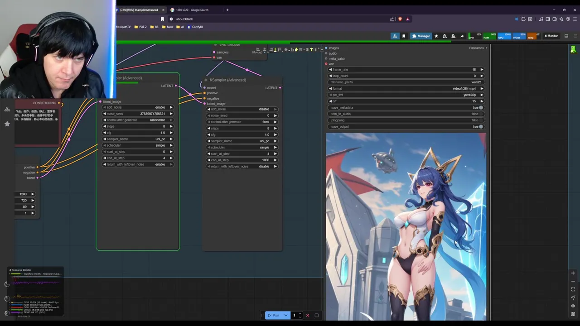This screenshot has width=580, height=326.
Task: Open sampler_name uni_pc in right KSampler
Action: 242,141
